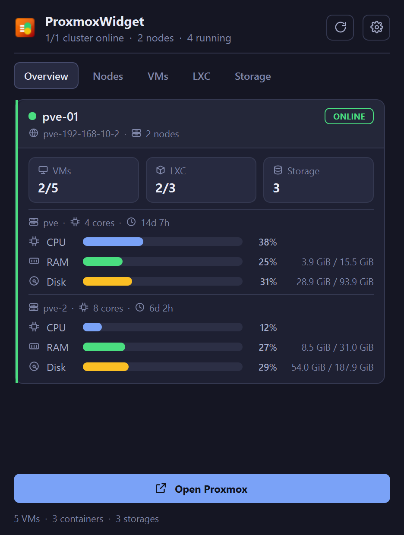Click the RAM icon in pve-2 27% row

[x=34, y=347]
